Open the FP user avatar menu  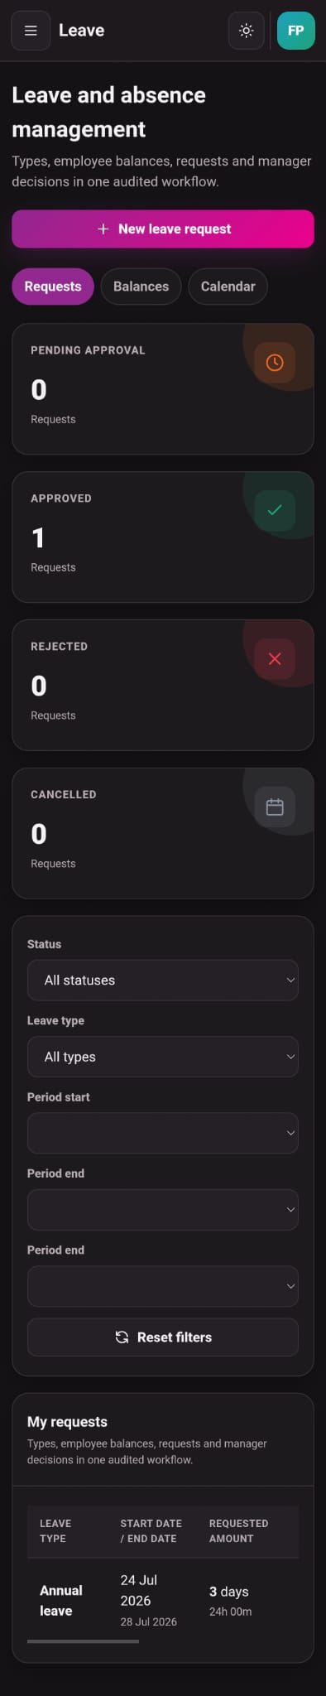tap(295, 31)
